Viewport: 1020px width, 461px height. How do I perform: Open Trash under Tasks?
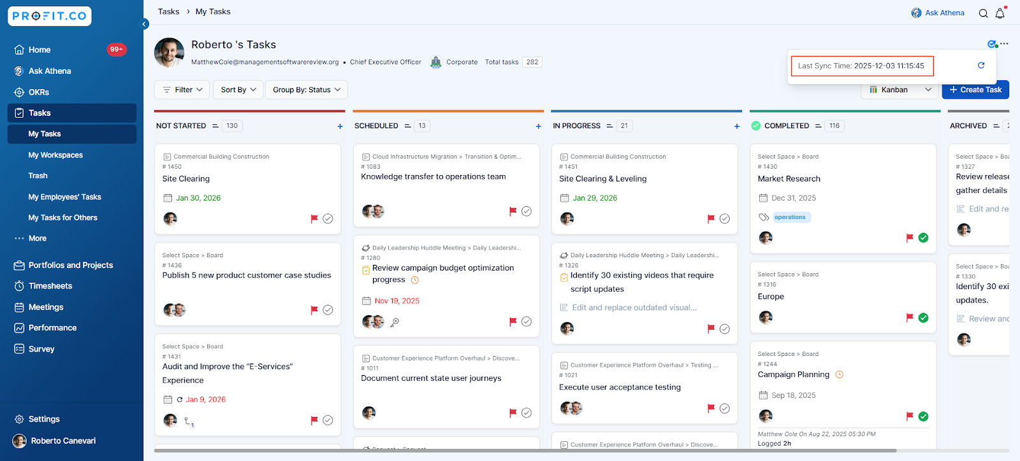38,176
